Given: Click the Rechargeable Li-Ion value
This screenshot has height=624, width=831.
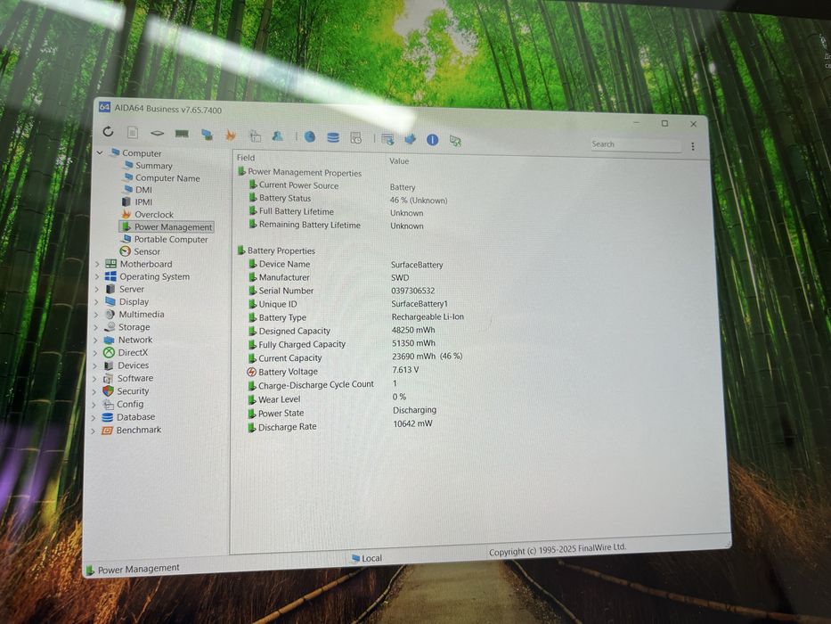Looking at the screenshot, I should (428, 316).
